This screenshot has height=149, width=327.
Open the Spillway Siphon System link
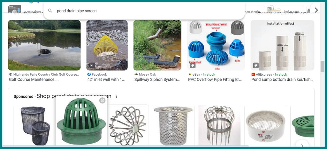click(x=157, y=79)
